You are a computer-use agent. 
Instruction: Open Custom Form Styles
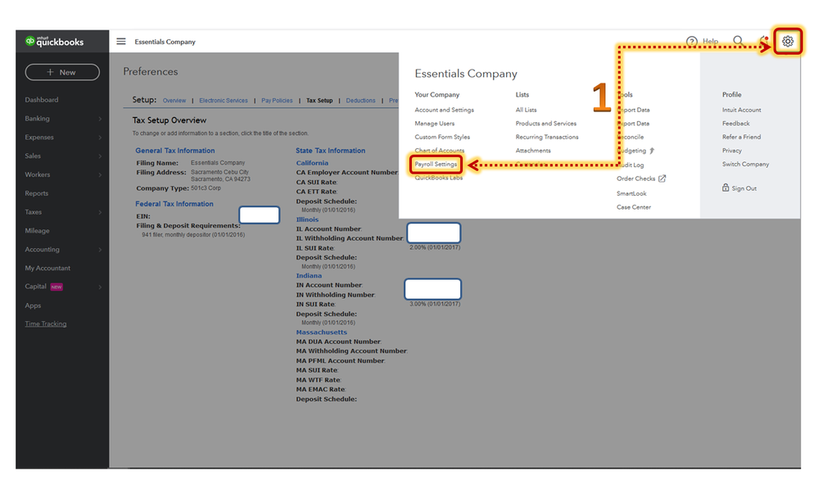pyautogui.click(x=442, y=137)
